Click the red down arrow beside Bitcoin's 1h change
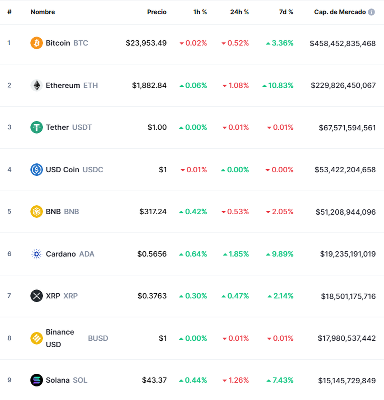Image resolution: width=384 pixels, height=400 pixels. coord(182,43)
